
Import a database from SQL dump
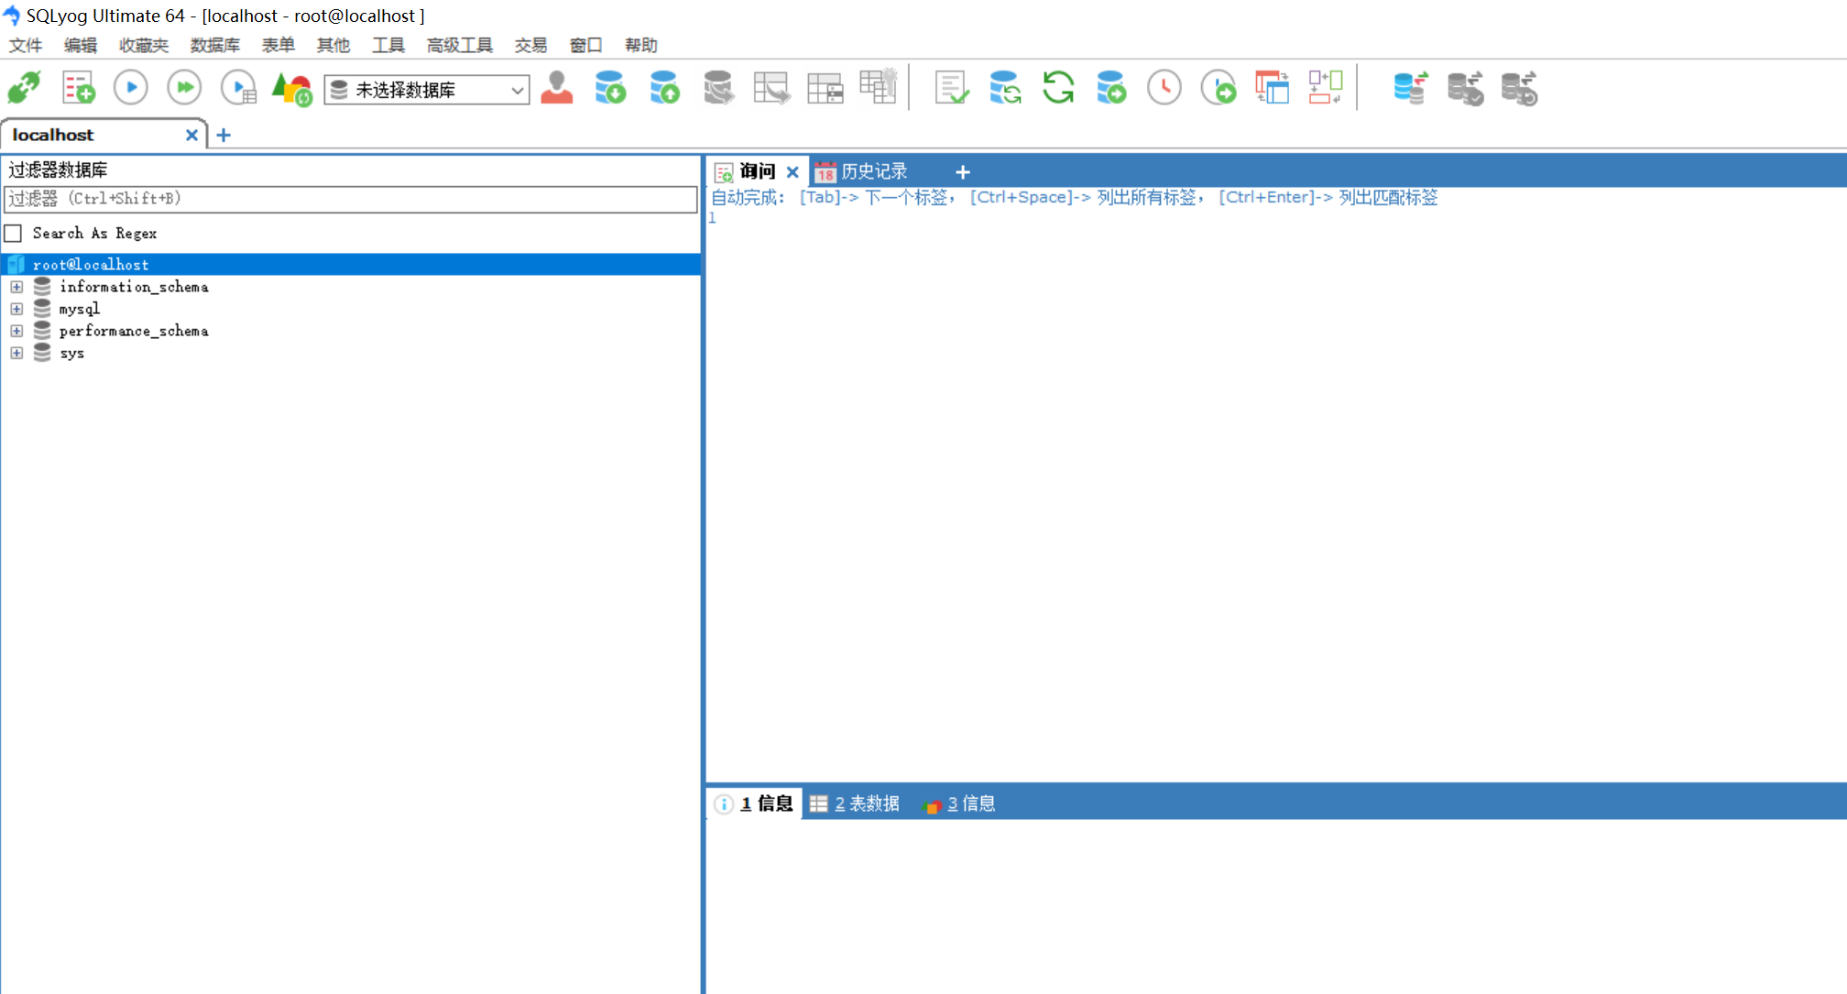(x=664, y=88)
